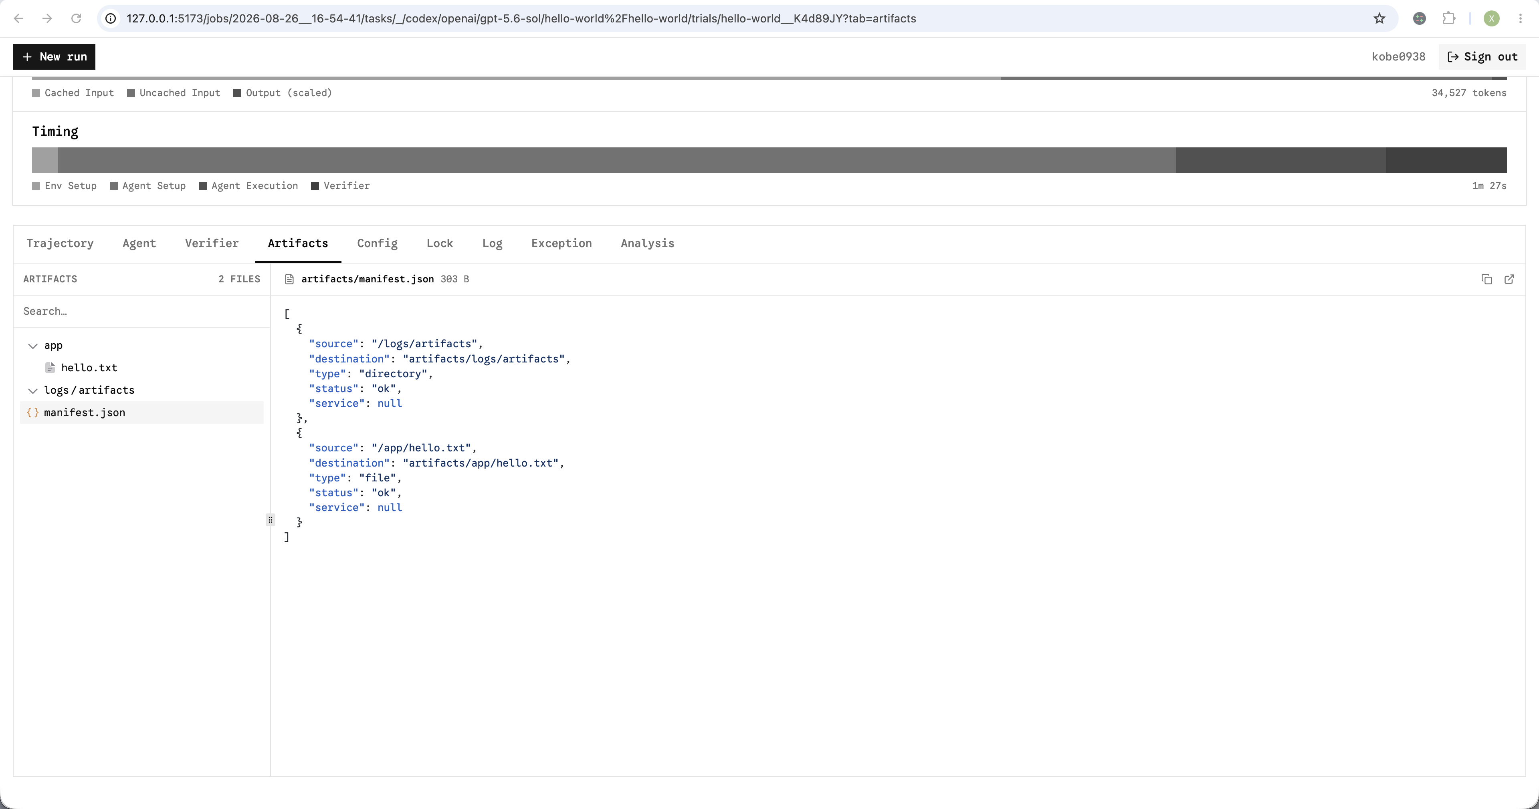Click the browser back arrow
This screenshot has height=809, width=1539.
(x=18, y=18)
